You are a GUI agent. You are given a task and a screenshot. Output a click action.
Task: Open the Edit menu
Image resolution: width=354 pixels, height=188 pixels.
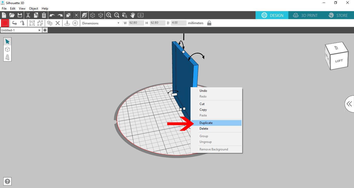13,9
